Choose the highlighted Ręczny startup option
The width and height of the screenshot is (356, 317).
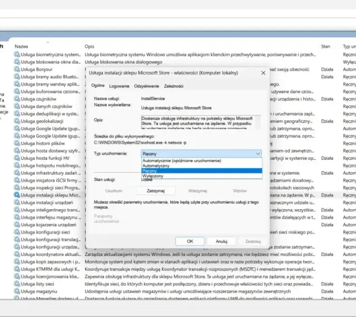(201, 171)
